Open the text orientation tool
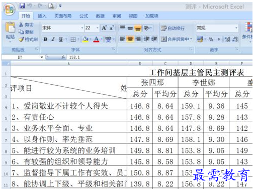Screen dimensions: 254x191 [147, 28]
